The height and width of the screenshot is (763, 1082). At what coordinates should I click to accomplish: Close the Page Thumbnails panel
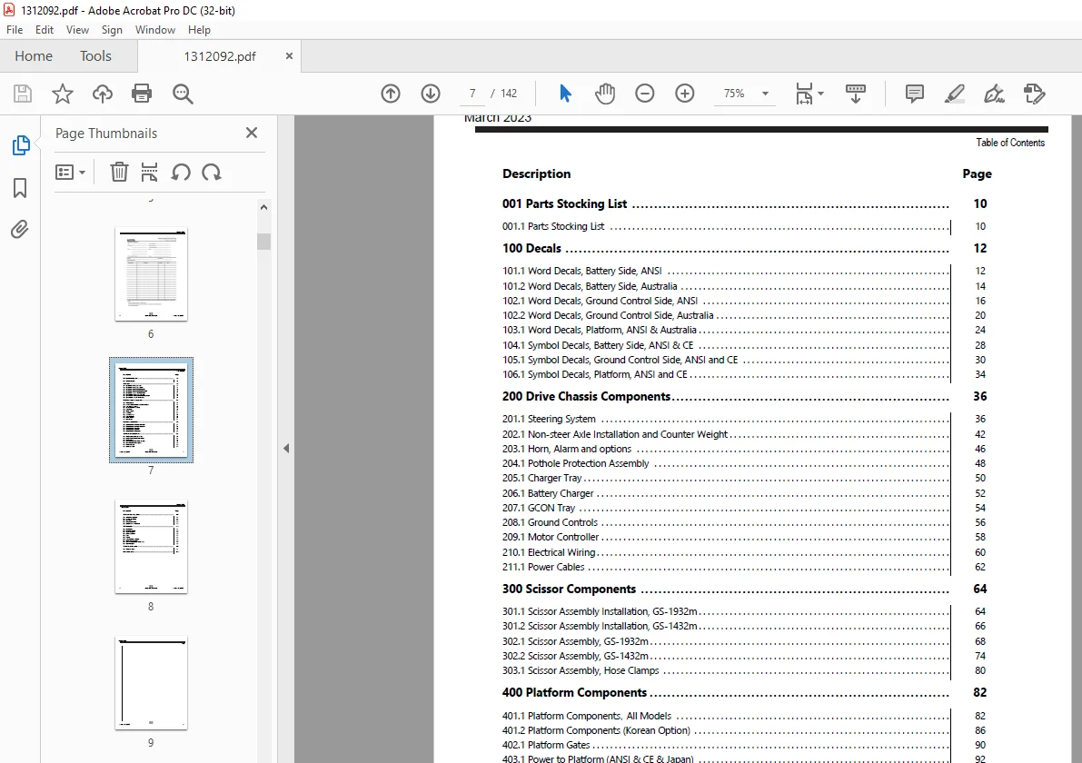click(251, 133)
